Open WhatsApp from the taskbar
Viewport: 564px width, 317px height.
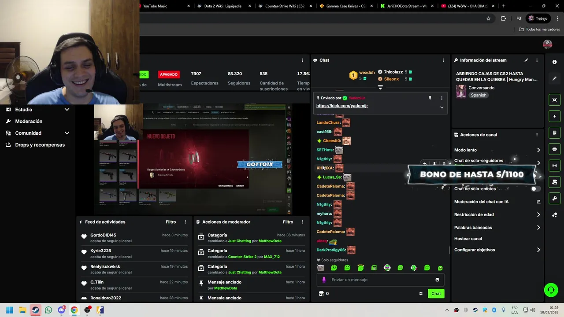point(48,310)
